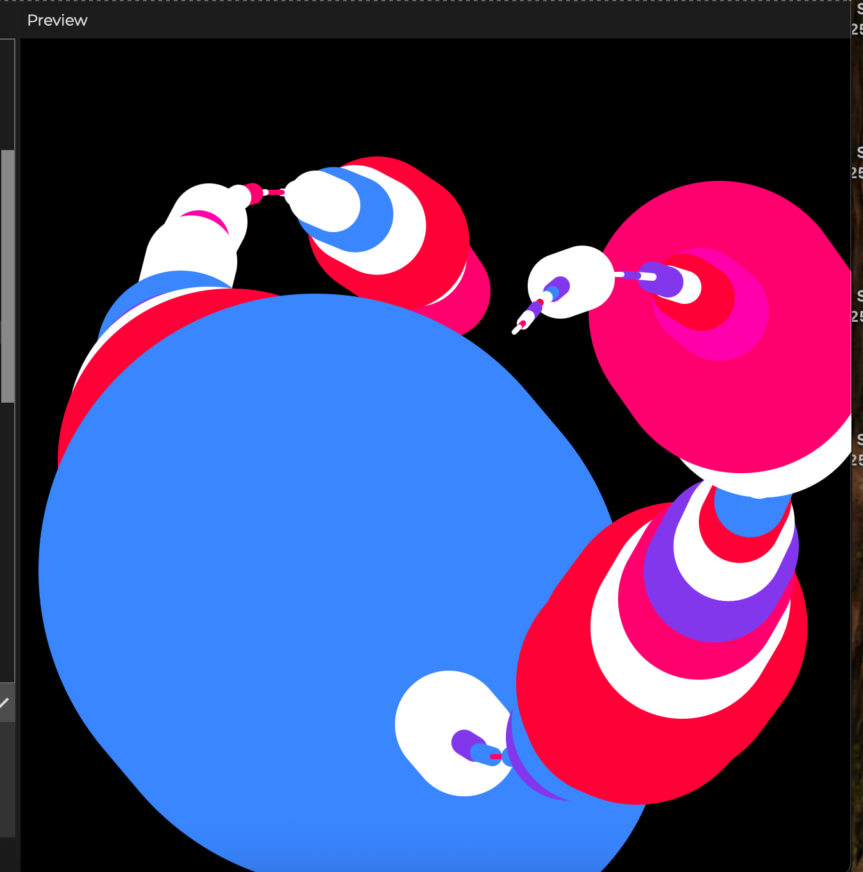Click the gray vertical scrollbar thumb
This screenshot has height=872, width=863.
click(x=8, y=276)
